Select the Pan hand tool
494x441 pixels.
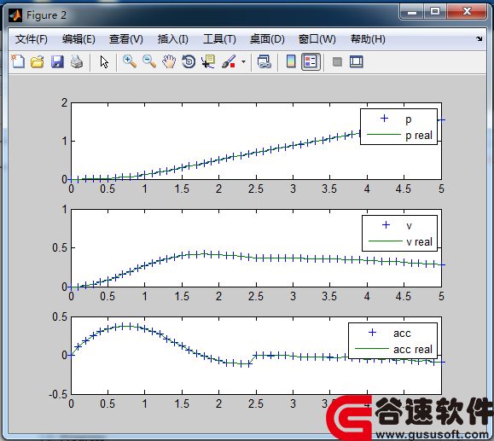tap(169, 61)
